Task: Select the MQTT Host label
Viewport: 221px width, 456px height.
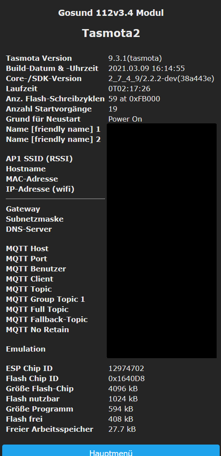Action: (x=27, y=248)
